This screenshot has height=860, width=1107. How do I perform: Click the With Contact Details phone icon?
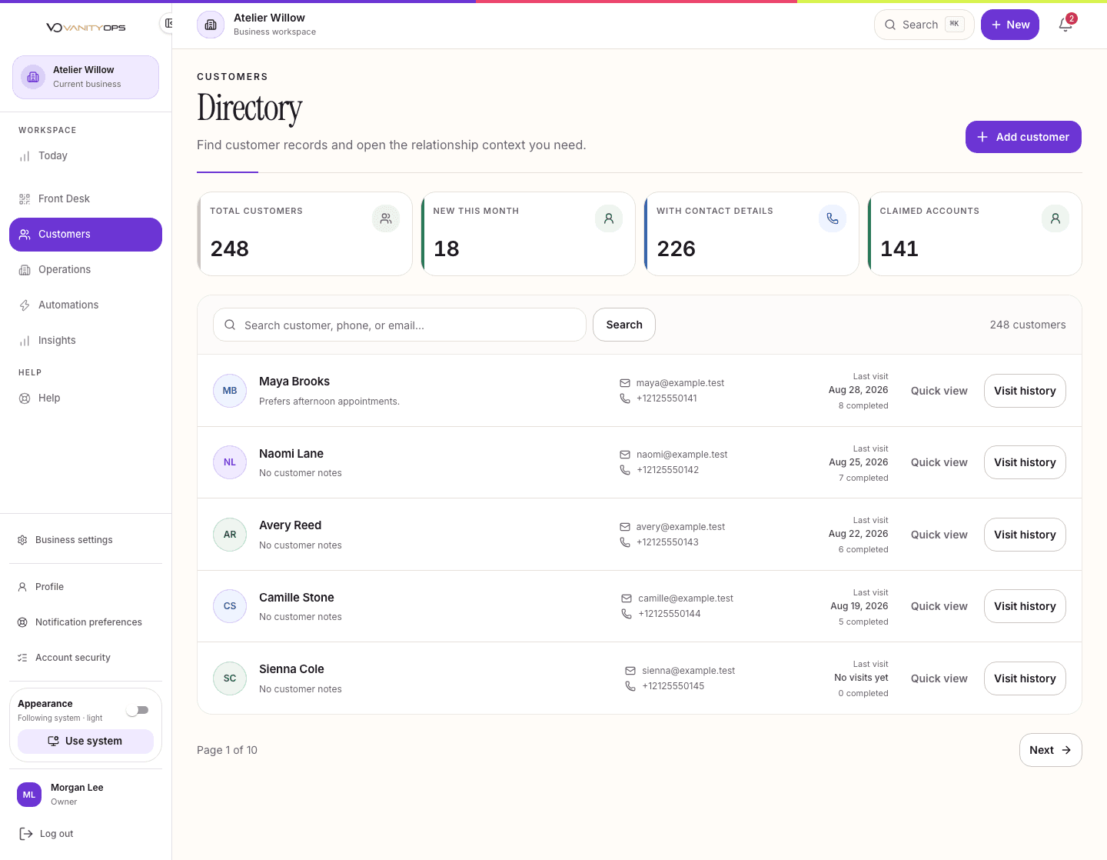click(833, 218)
